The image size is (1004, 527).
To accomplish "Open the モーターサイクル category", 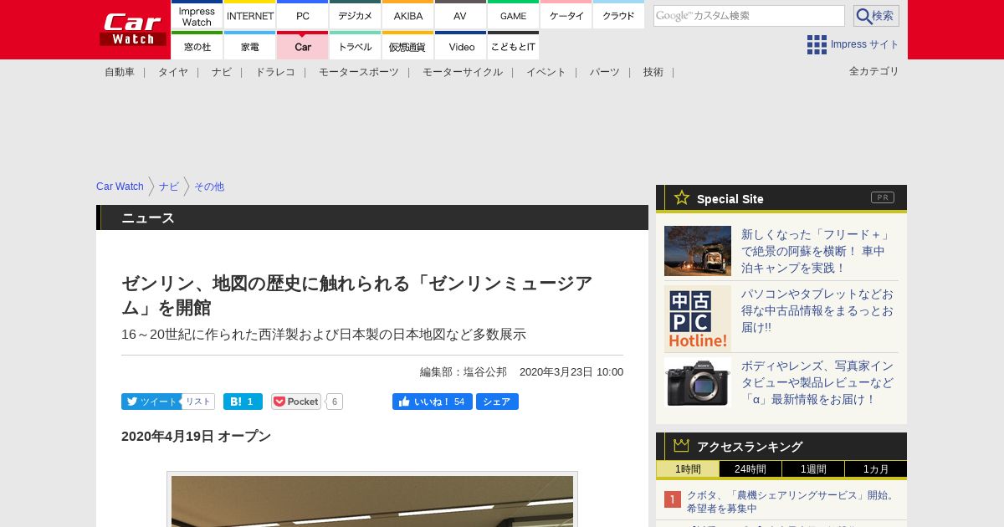I will point(463,72).
